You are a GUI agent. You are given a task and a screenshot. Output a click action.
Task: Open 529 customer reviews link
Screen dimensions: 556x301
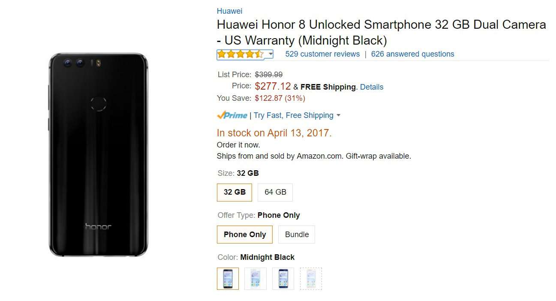point(322,54)
